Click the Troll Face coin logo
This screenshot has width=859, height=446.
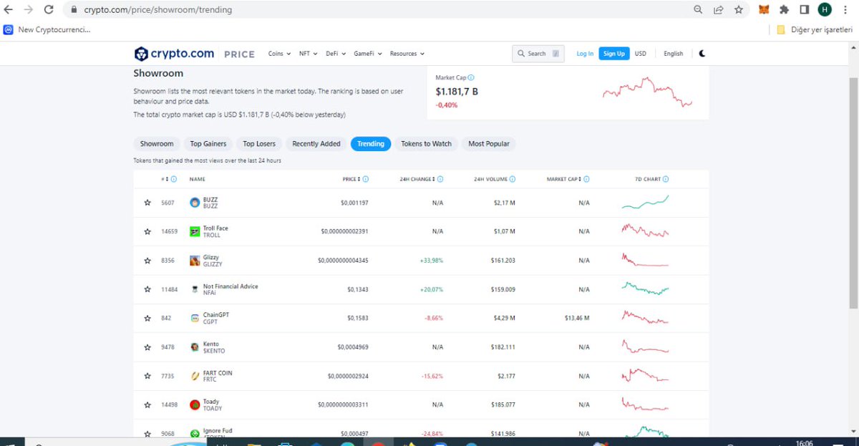click(x=195, y=232)
